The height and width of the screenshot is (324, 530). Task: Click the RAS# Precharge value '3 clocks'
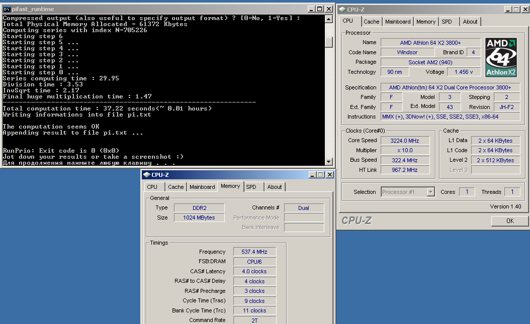point(254,291)
